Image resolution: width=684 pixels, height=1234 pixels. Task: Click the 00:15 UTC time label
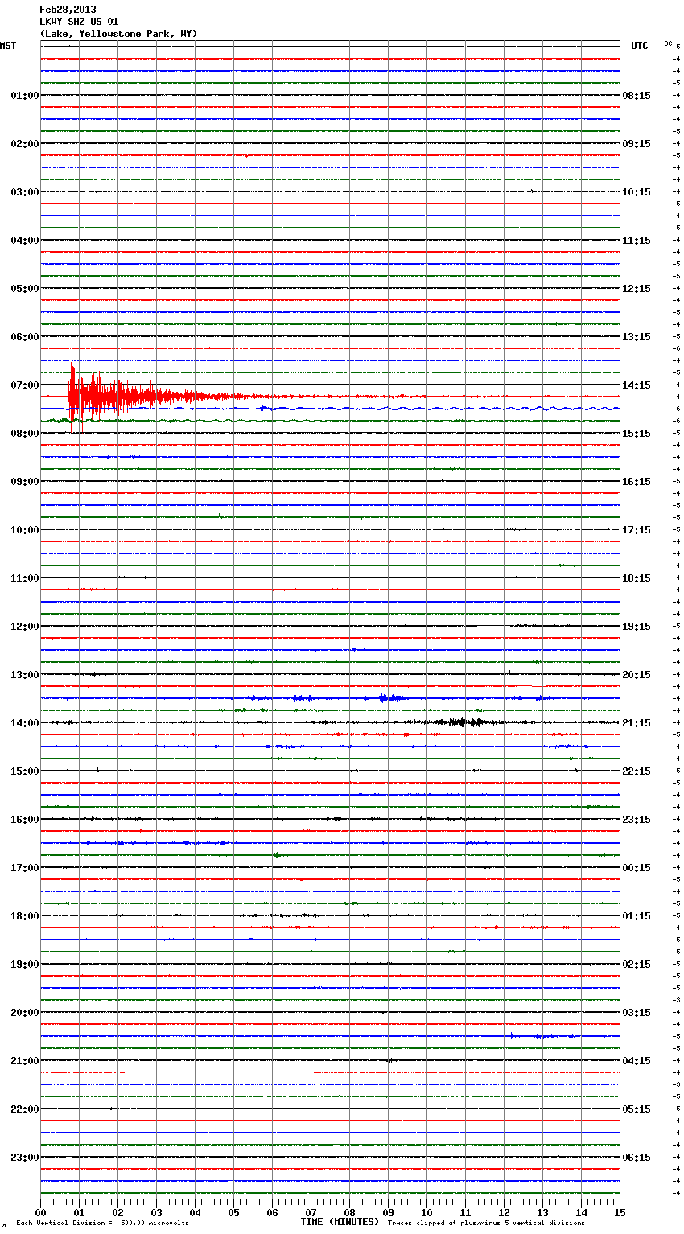(x=637, y=868)
